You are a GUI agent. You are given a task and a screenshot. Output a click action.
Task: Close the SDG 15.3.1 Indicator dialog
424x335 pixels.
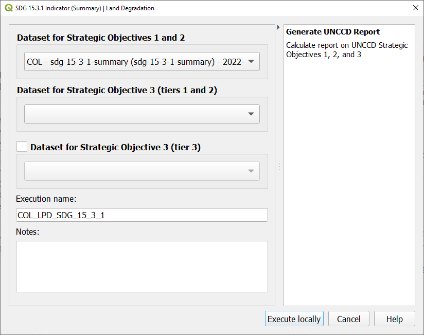(x=415, y=8)
